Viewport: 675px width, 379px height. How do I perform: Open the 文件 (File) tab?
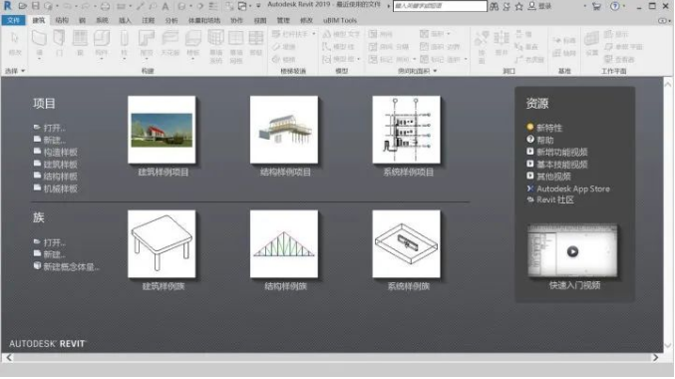(x=13, y=20)
